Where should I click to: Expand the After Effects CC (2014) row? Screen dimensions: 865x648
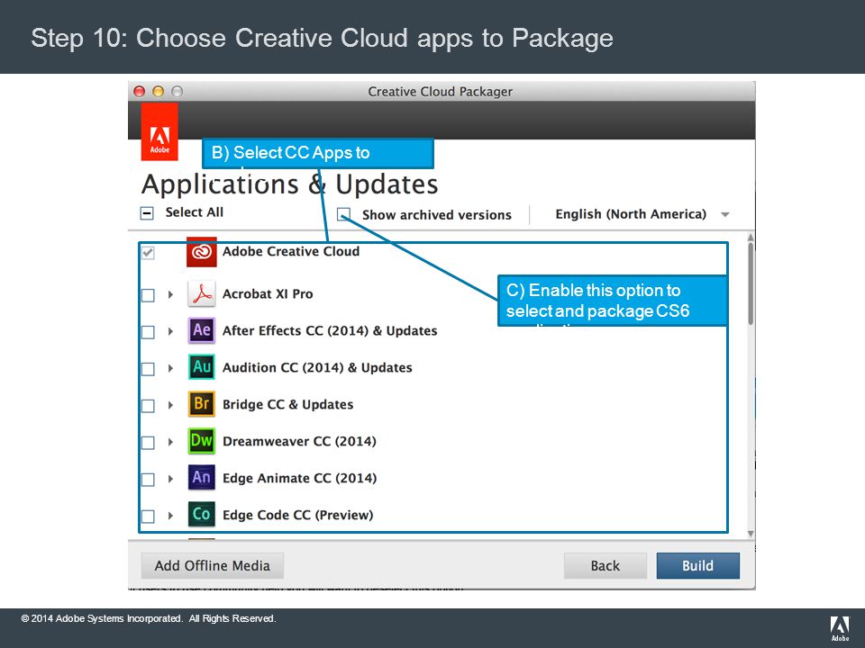pyautogui.click(x=170, y=332)
